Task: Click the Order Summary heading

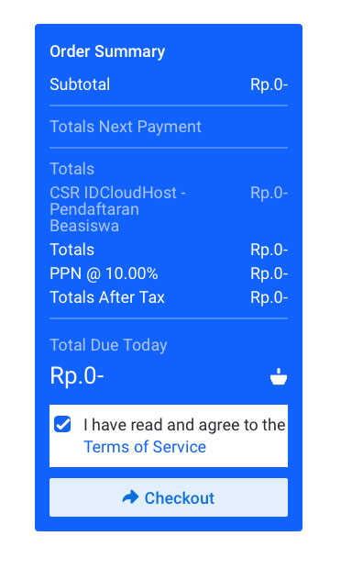Action: tap(107, 51)
